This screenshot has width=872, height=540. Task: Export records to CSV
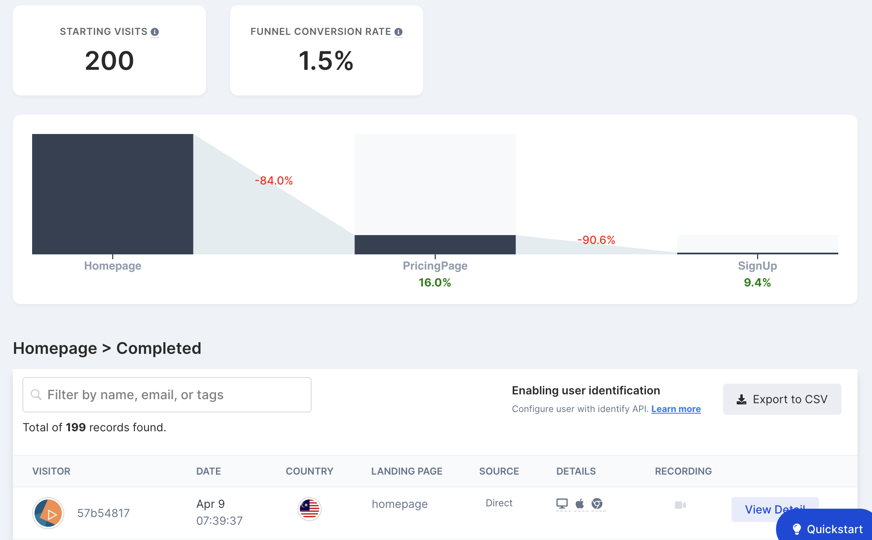[x=782, y=399]
